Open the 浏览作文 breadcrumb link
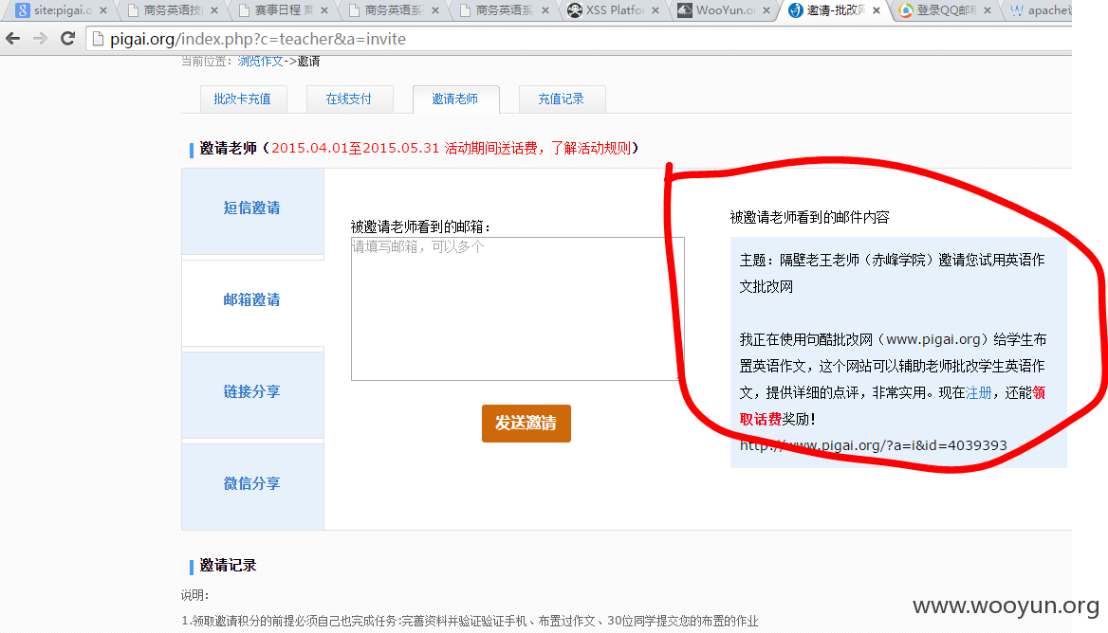Image resolution: width=1108 pixels, height=633 pixels. (x=260, y=62)
